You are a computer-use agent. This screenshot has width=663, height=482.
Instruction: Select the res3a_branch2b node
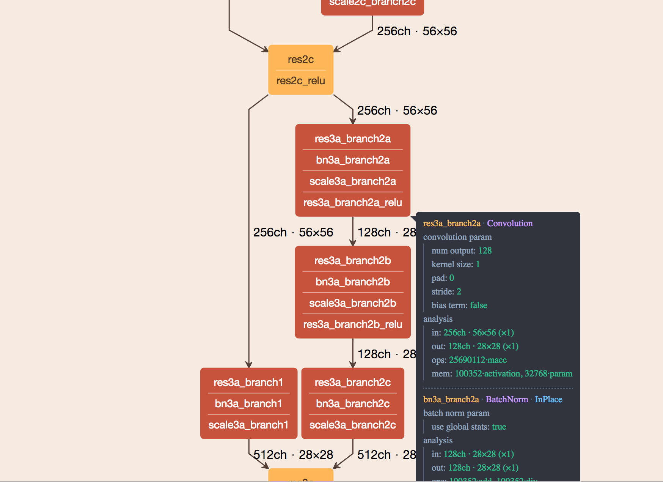pos(352,261)
